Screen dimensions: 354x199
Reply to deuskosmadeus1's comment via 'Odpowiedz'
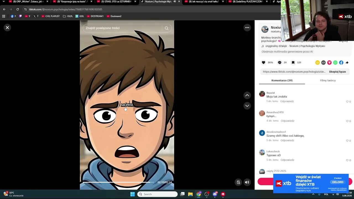287,140
